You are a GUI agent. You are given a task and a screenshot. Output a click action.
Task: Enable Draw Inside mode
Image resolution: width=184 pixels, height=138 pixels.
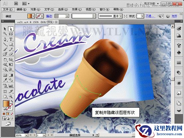(x=12, y=118)
